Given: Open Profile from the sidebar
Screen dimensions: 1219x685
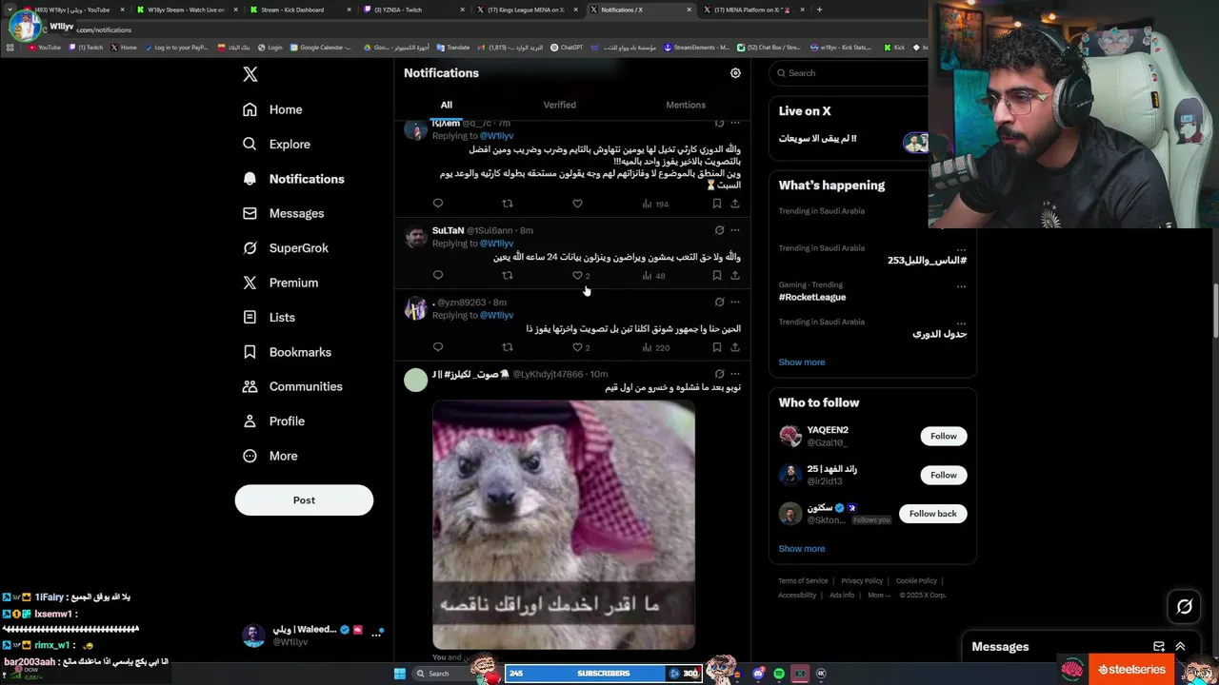Looking at the screenshot, I should 273,421.
